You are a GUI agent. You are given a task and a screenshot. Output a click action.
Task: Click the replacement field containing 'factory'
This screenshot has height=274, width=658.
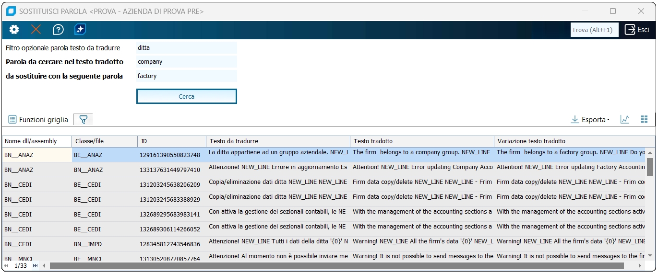[186, 76]
